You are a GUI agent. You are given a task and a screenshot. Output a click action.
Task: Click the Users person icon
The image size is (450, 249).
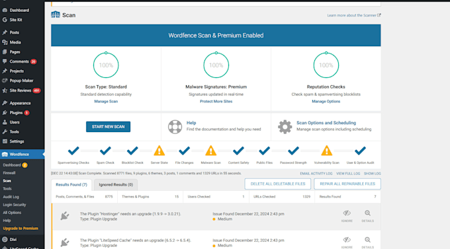pos(5,122)
